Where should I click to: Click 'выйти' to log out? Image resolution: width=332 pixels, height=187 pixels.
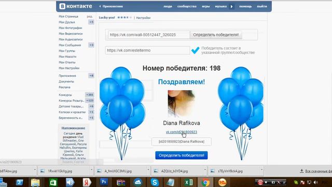262,6
